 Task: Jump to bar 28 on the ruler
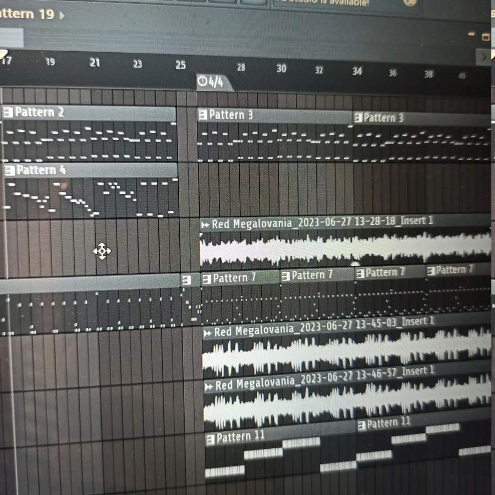tap(241, 67)
